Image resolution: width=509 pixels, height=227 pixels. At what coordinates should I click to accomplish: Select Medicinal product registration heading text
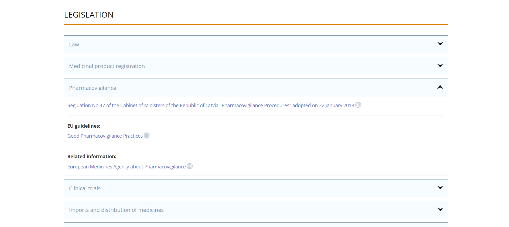(x=107, y=66)
